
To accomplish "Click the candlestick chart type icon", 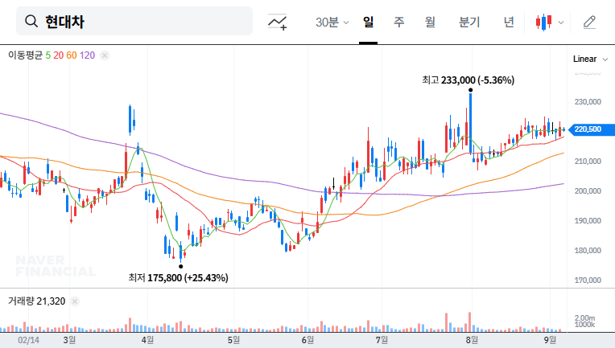I will 543,22.
